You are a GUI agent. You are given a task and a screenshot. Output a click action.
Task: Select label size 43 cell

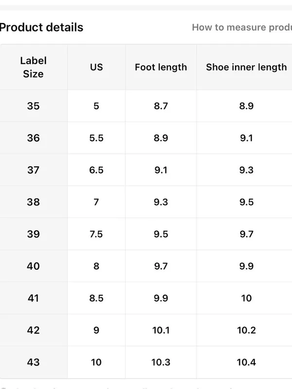point(33,362)
